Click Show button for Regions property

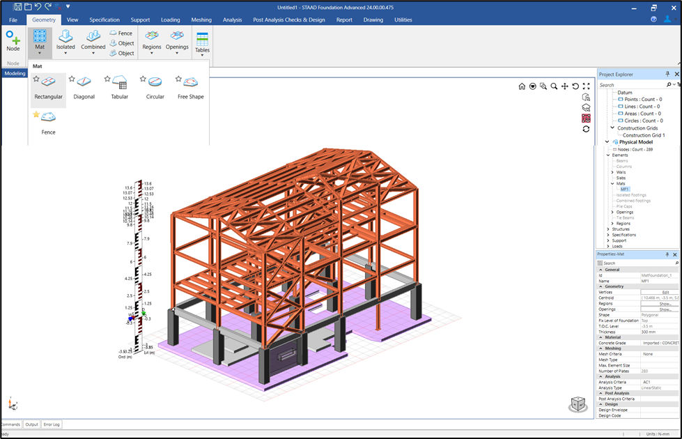tap(665, 304)
